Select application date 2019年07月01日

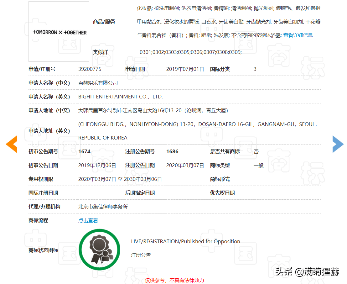click(185, 69)
